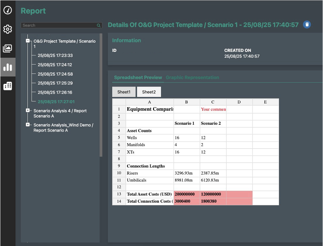Screen dimensions: 323x246
Task: Expand Scenario Analysis_Wind Demo tree node
Action: 28,125
